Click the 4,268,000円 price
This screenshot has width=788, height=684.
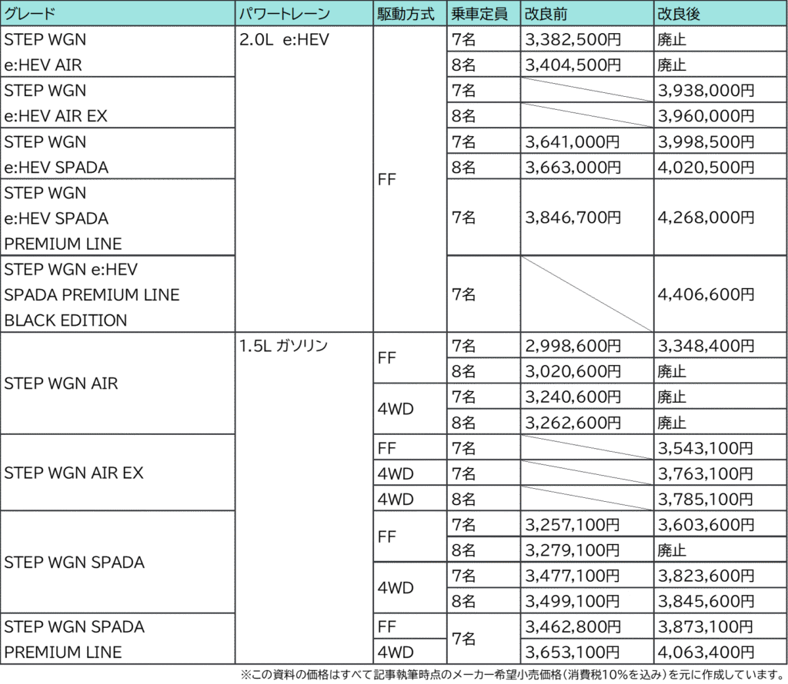click(x=706, y=217)
